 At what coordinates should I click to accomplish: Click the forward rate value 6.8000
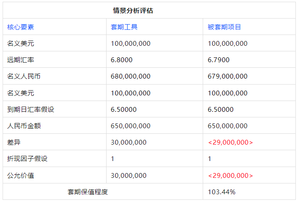[x=122, y=60]
